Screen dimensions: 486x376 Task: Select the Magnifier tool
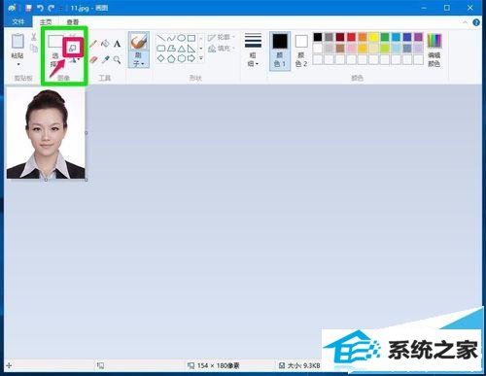117,59
